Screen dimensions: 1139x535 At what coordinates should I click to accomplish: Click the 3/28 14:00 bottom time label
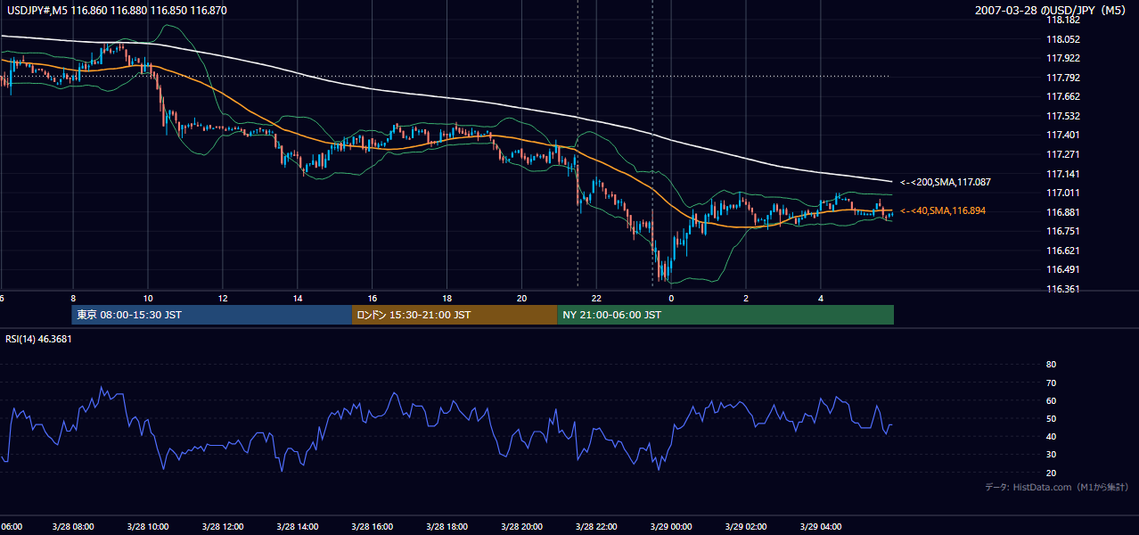pyautogui.click(x=296, y=526)
